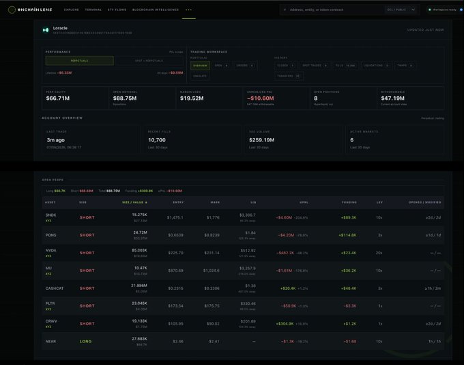Image resolution: width=464 pixels, height=365 pixels.
Task: Click the LONG side label for NEAR
Action: coord(85,341)
